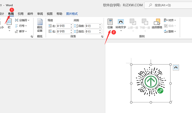
Task: Click the top-center resize handle of image
Action: pos(151,64)
